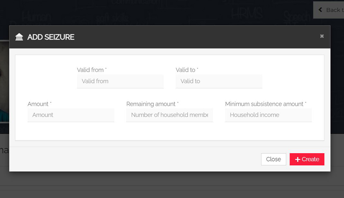This screenshot has width=344, height=198.
Task: Focus the Valid from input field
Action: tap(120, 81)
